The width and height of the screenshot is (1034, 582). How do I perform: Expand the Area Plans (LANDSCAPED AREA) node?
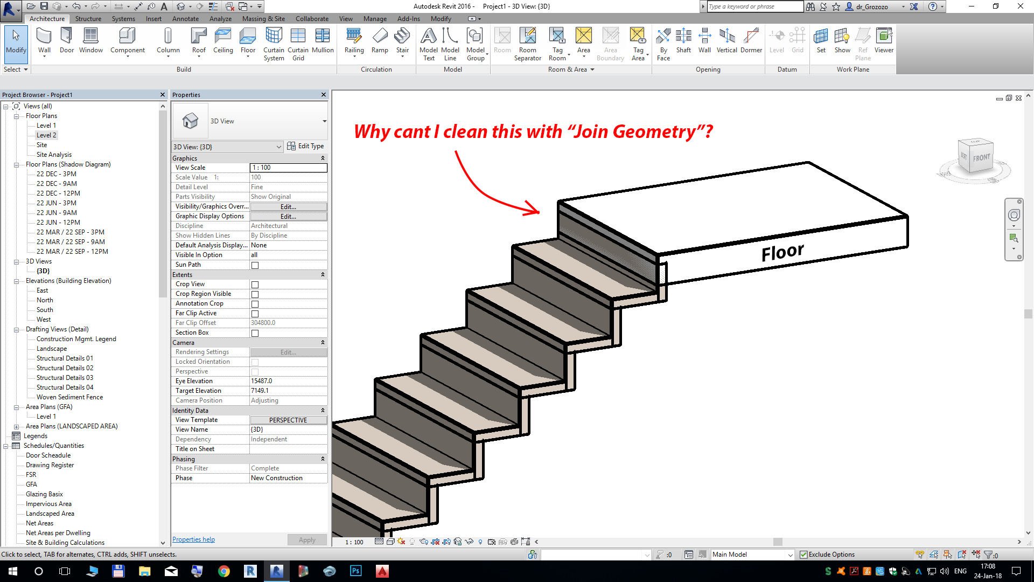tap(16, 426)
